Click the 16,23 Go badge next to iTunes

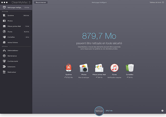pos(26,32)
